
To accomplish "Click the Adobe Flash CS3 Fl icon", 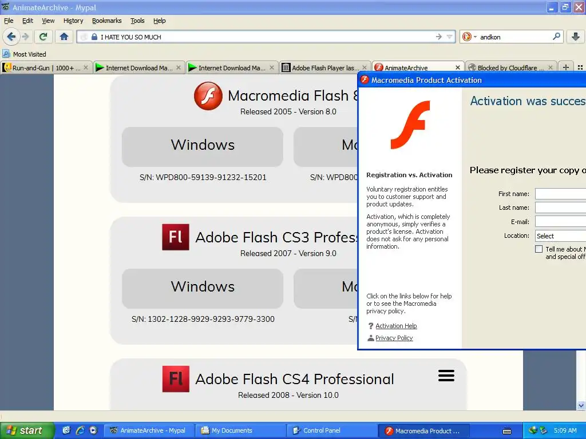I will (176, 237).
